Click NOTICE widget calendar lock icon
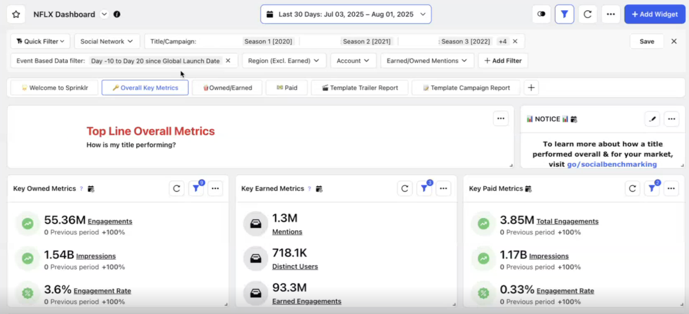689x314 pixels. point(574,119)
